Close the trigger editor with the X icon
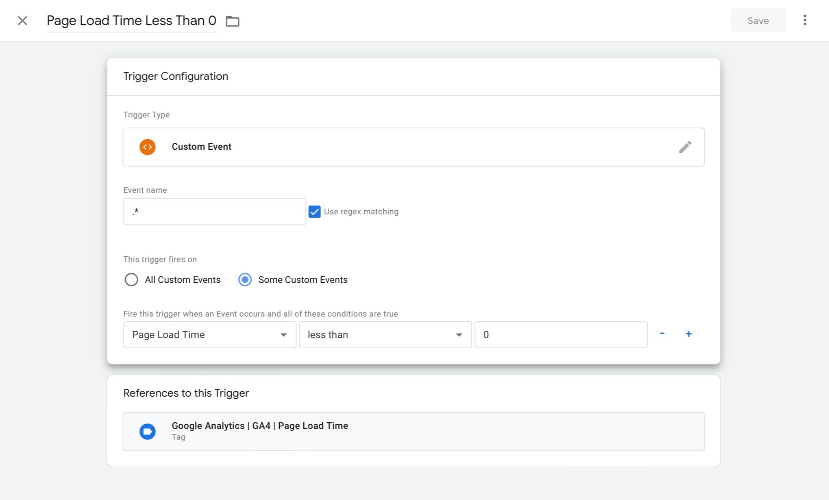Screen dimensions: 829x500 pos(22,20)
